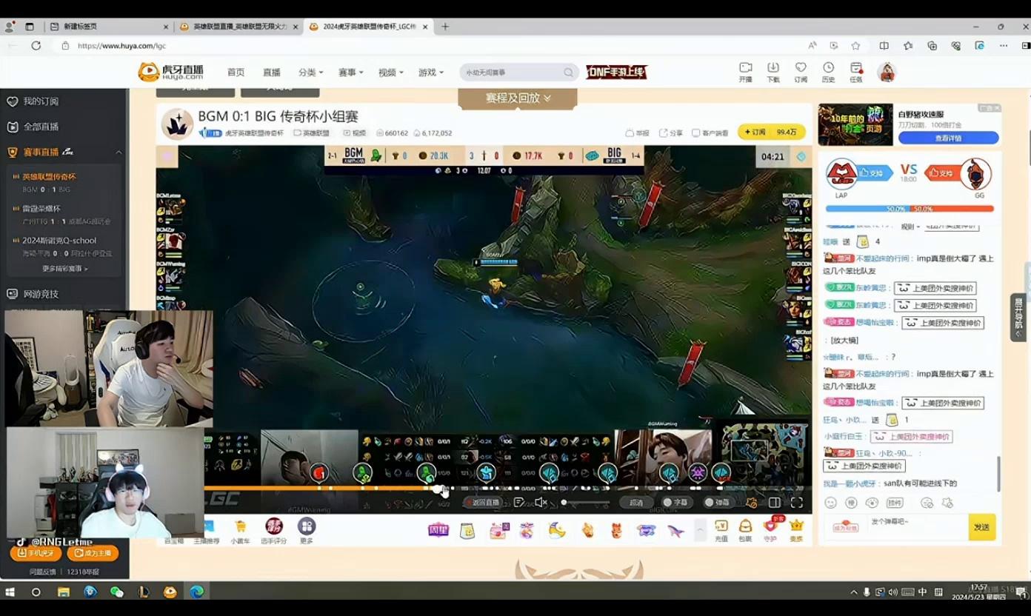Viewport: 1031px width, 616px height.
Task: Toggle the 字幕 subtitle switch
Action: tap(675, 503)
